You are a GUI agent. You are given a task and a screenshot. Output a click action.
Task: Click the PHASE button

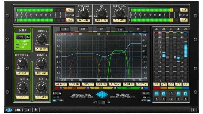(x=146, y=93)
